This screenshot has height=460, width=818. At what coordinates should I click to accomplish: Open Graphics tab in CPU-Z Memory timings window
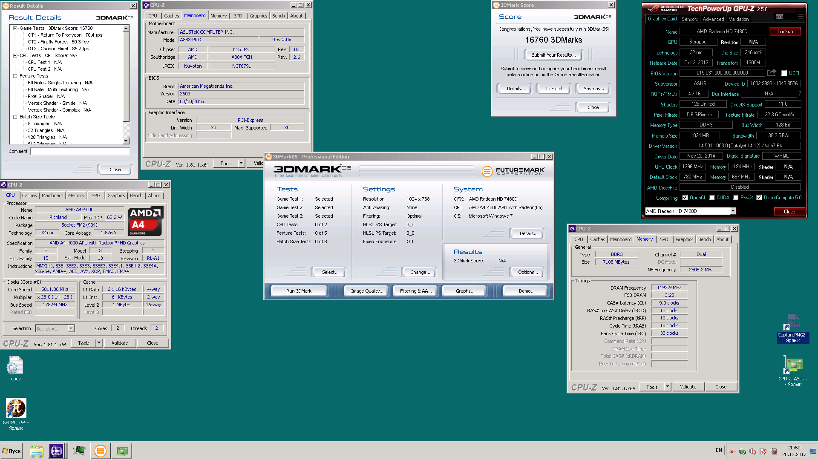click(x=684, y=239)
